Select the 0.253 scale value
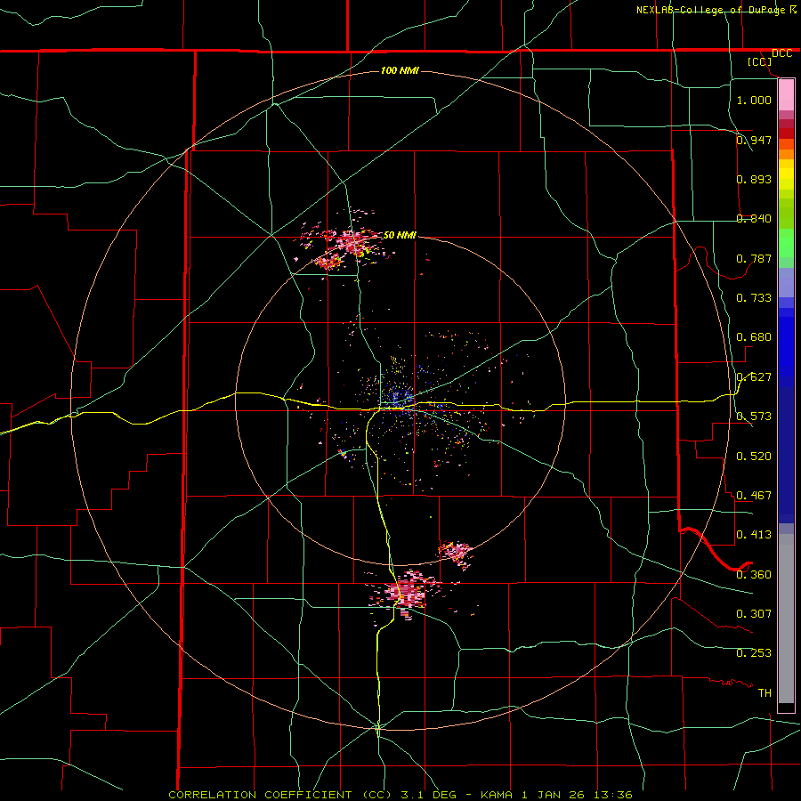801x801 pixels. [754, 653]
